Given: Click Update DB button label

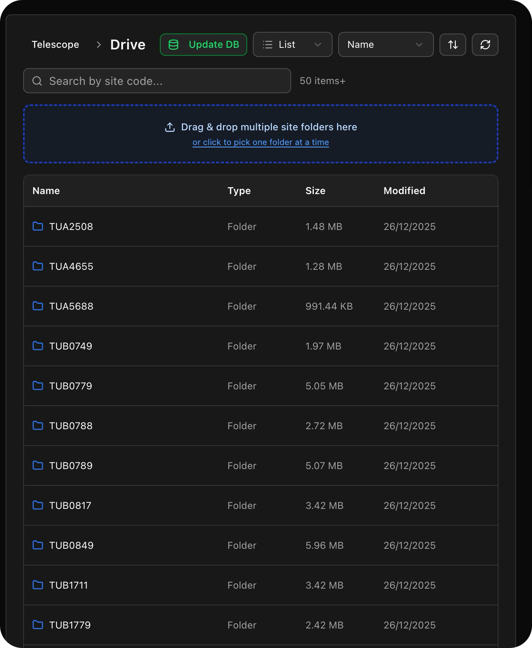Looking at the screenshot, I should point(214,45).
